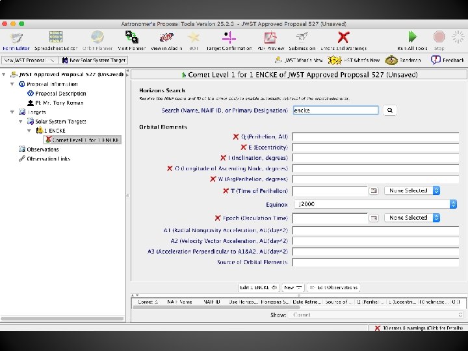Click the tree panel horizontal scrollbar
This screenshot has height=351, width=468.
click(62, 318)
